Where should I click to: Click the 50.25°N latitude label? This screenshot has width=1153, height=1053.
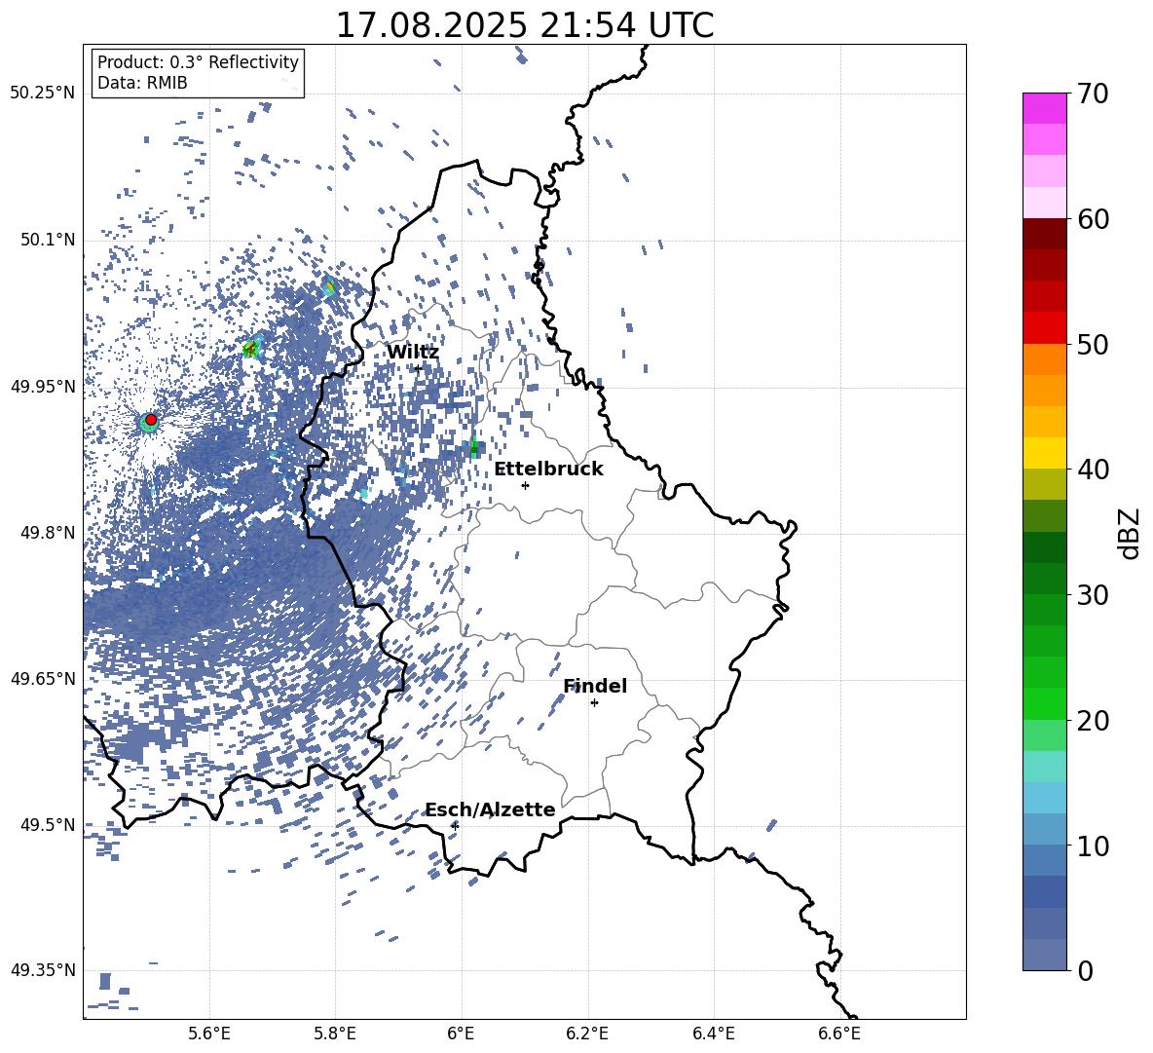43,94
